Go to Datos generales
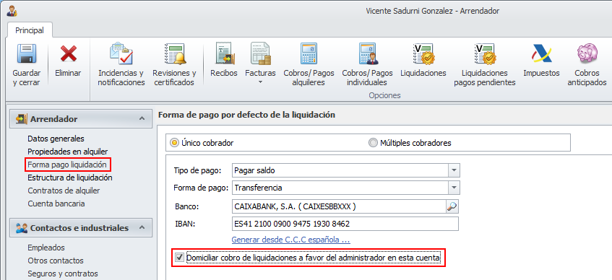 pyautogui.click(x=56, y=139)
